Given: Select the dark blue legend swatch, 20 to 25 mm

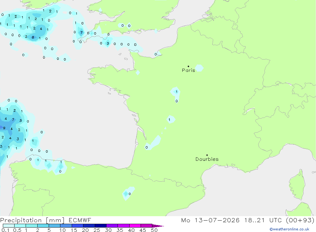Looking at the screenshot, I should [x=89, y=226].
